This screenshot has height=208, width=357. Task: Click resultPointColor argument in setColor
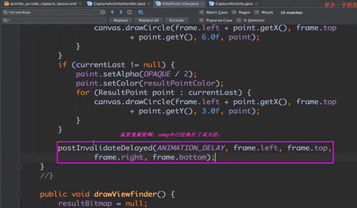click(179, 83)
